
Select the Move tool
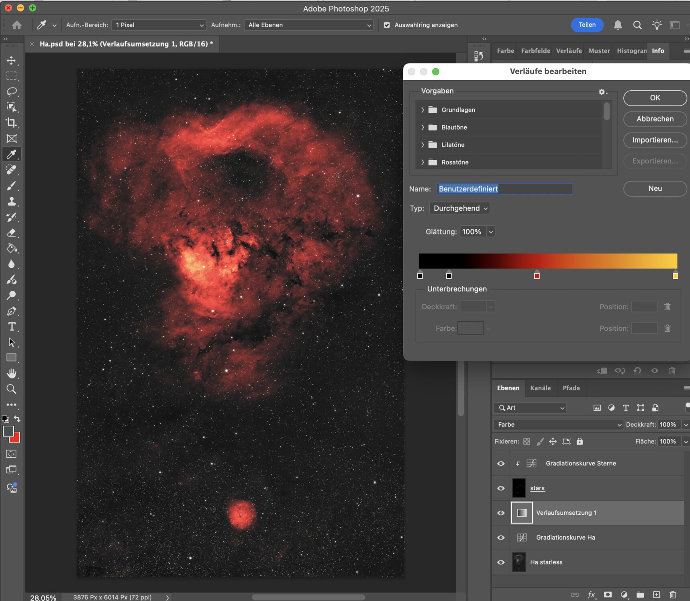(x=11, y=60)
